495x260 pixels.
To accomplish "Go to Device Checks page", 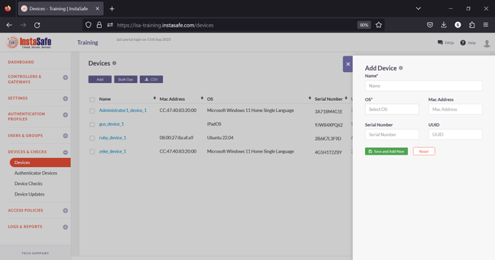I will tap(29, 184).
